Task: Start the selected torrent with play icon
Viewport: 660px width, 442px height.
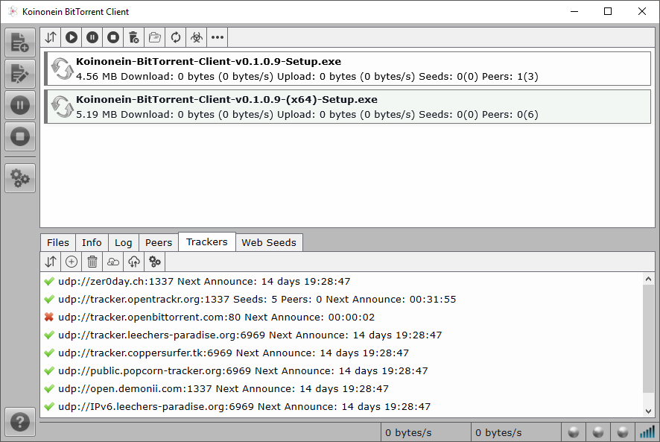Action: click(x=72, y=37)
